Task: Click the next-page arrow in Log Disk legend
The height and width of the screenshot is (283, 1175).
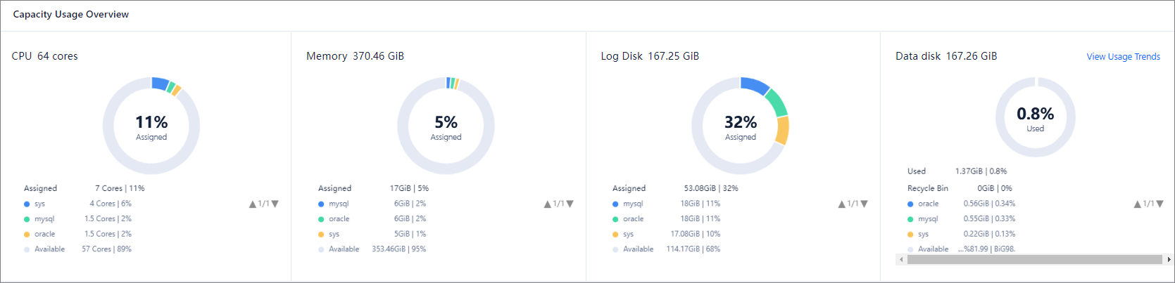Action: coord(865,204)
